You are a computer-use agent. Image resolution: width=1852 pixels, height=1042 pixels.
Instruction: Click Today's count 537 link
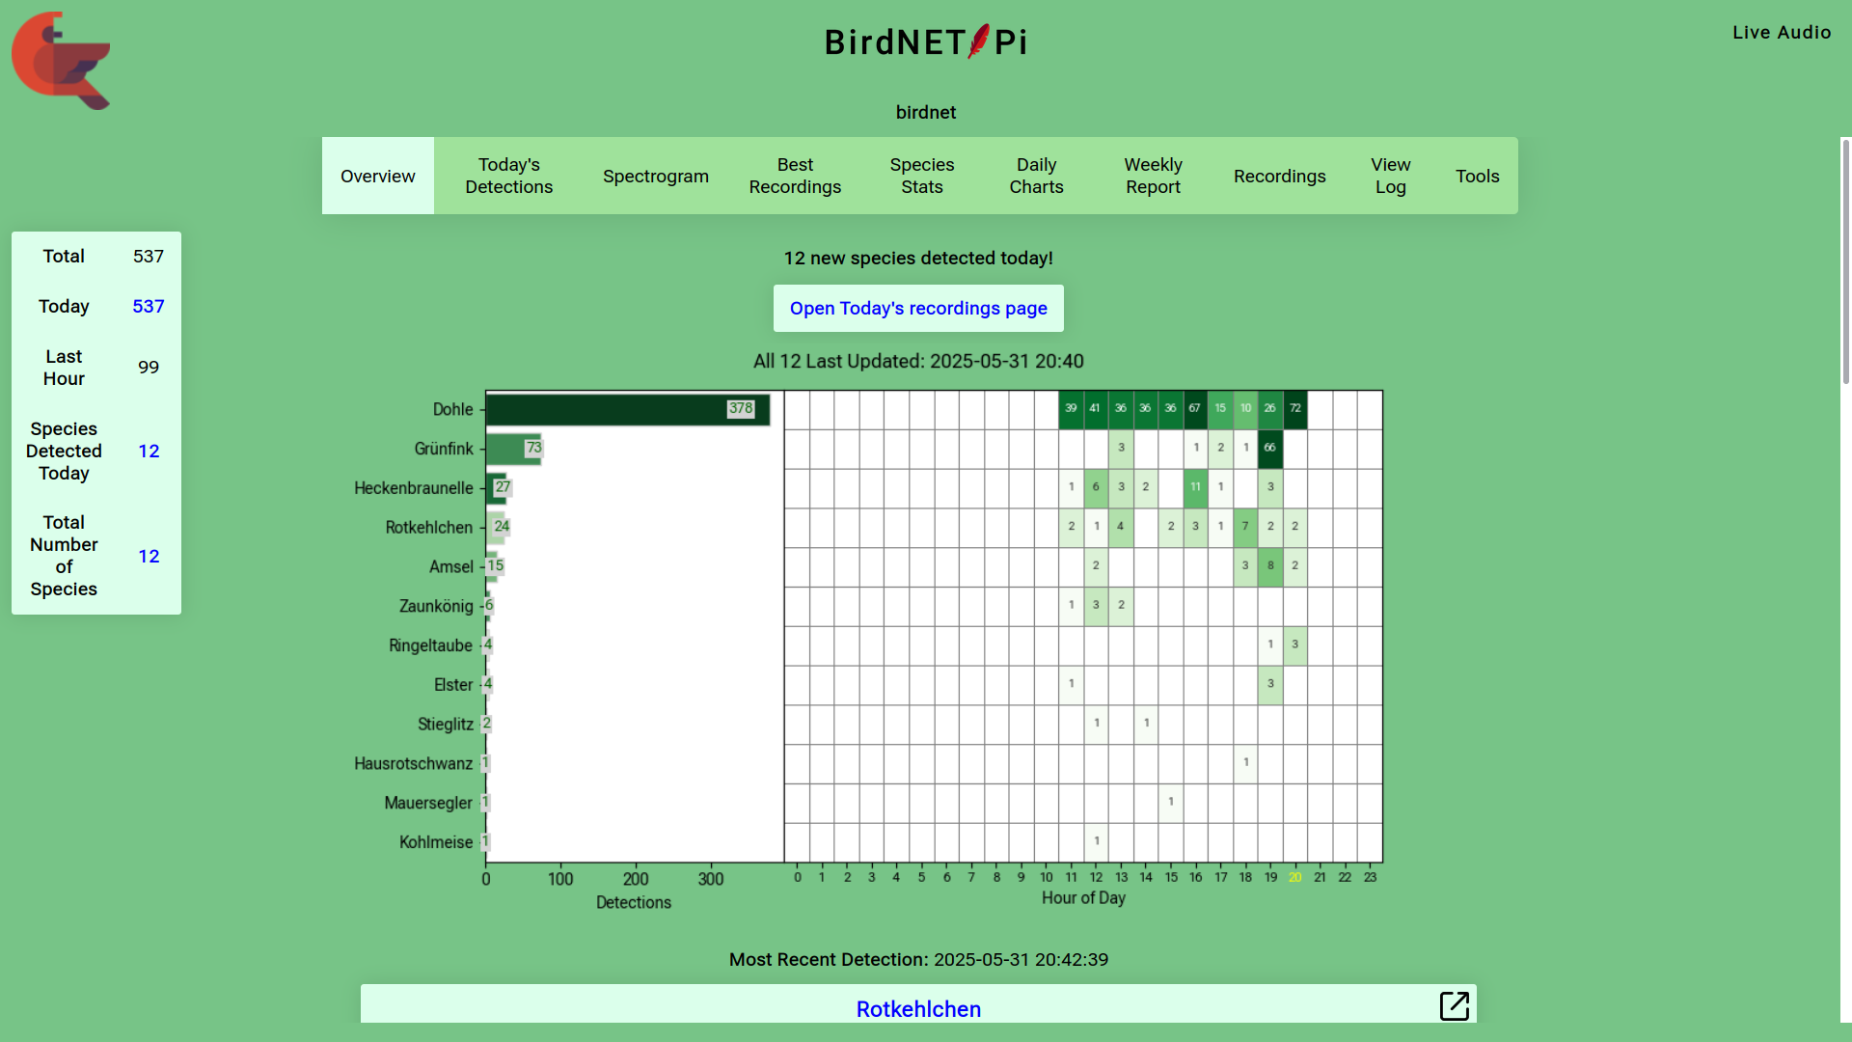(x=149, y=306)
